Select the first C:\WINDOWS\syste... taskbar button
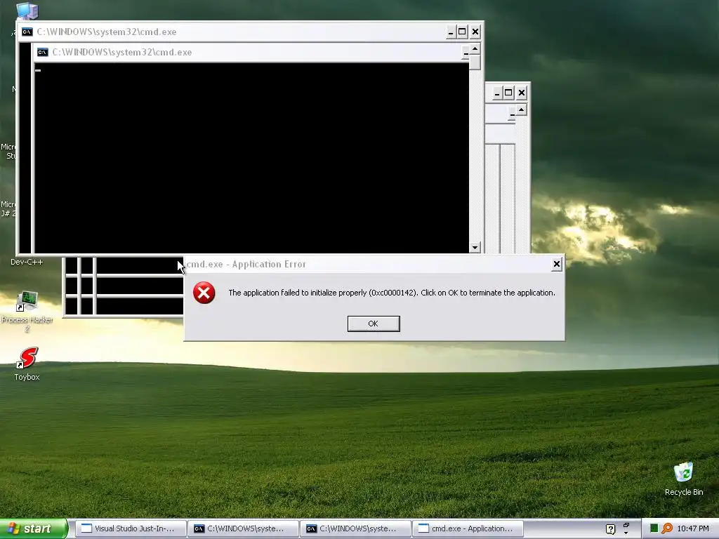Viewport: 719px width, 539px height. point(242,528)
